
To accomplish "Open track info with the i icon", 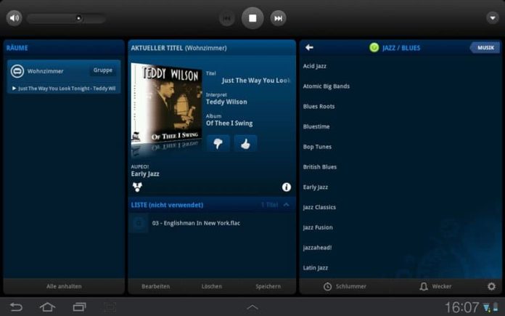I will [287, 187].
